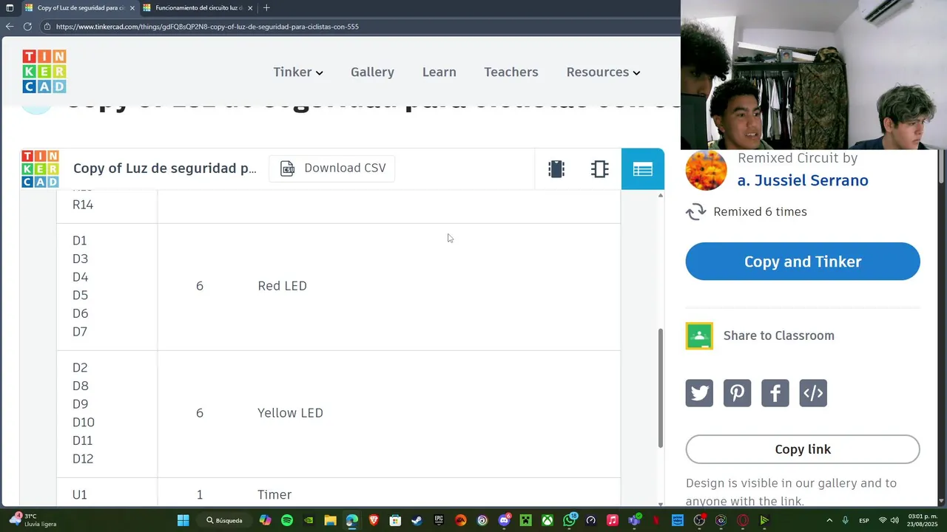Open a. Jussiel Serrano's profile link
Viewport: 947px width, 532px height.
(x=803, y=180)
